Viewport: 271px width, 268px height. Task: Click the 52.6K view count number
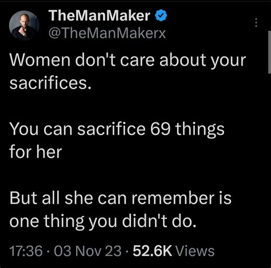[153, 251]
